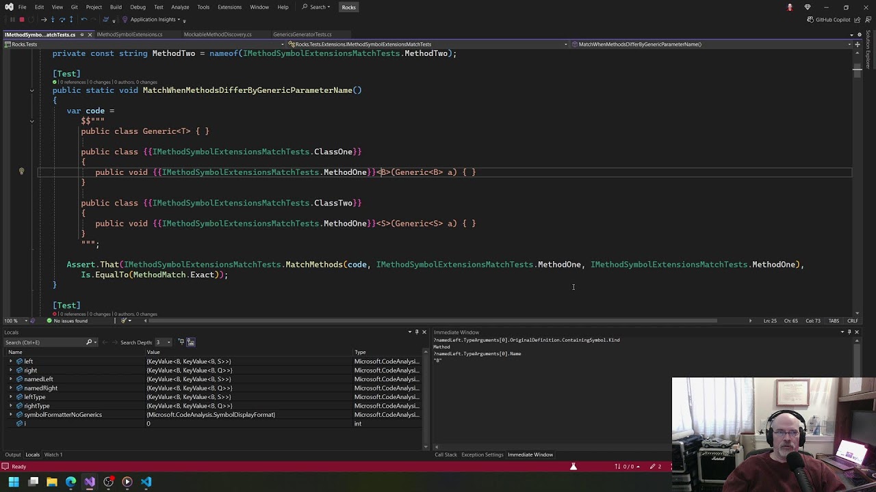Expand 'symbolFormatterNoGenerics' in Locals
The image size is (876, 492).
(10, 415)
